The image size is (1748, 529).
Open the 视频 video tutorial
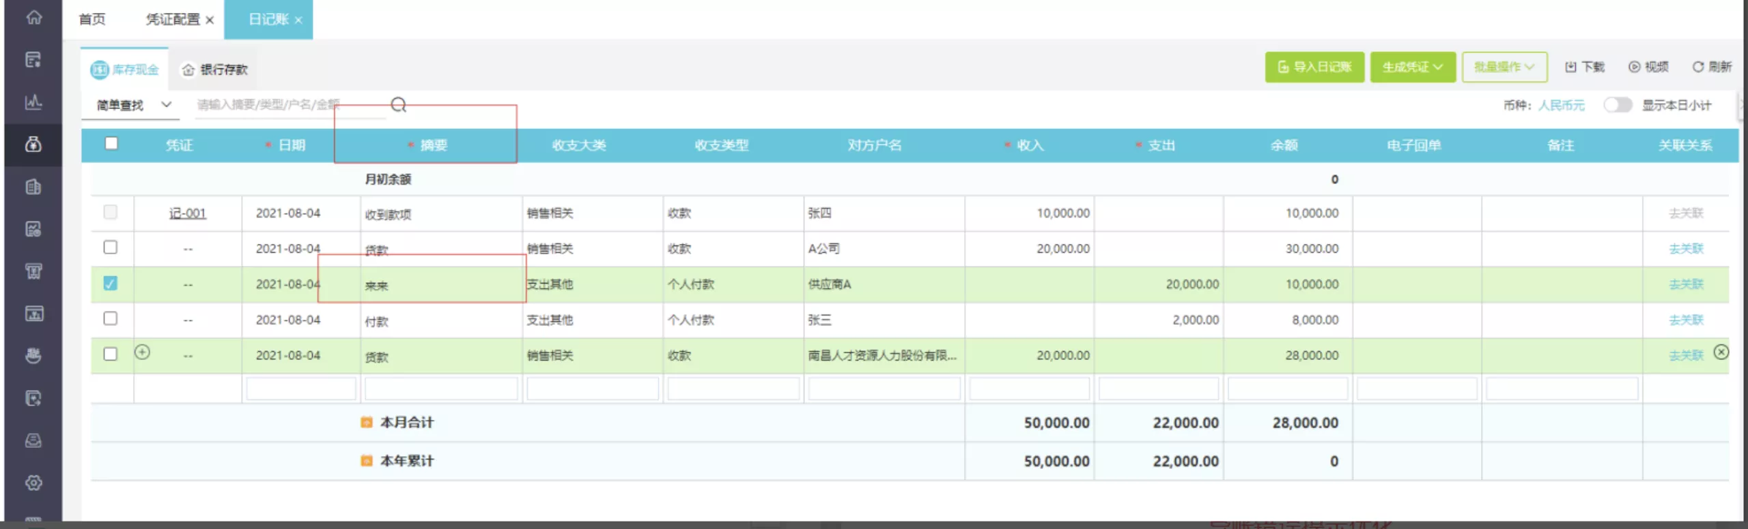coord(1648,67)
